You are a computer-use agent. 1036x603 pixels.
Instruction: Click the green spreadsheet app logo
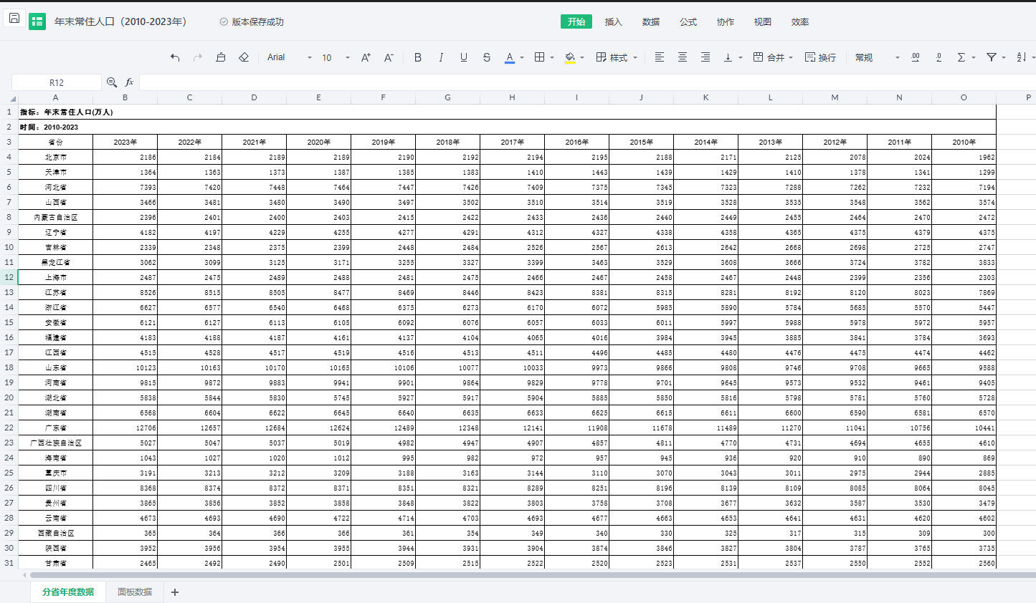pyautogui.click(x=37, y=21)
